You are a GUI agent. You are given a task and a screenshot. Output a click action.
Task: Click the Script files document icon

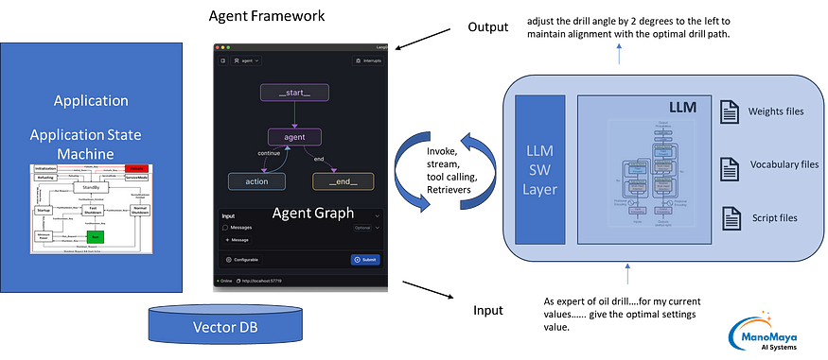731,218
